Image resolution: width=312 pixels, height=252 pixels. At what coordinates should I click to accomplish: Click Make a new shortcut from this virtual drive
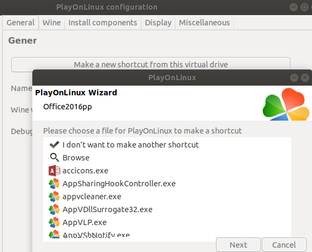click(x=151, y=65)
